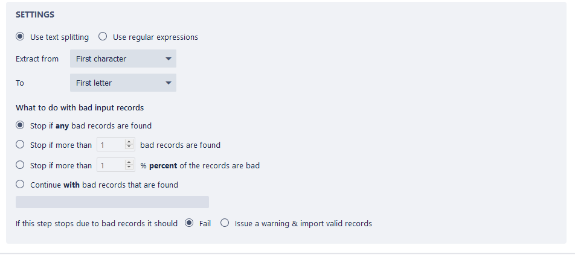Select Stop if more than count radio

21,145
